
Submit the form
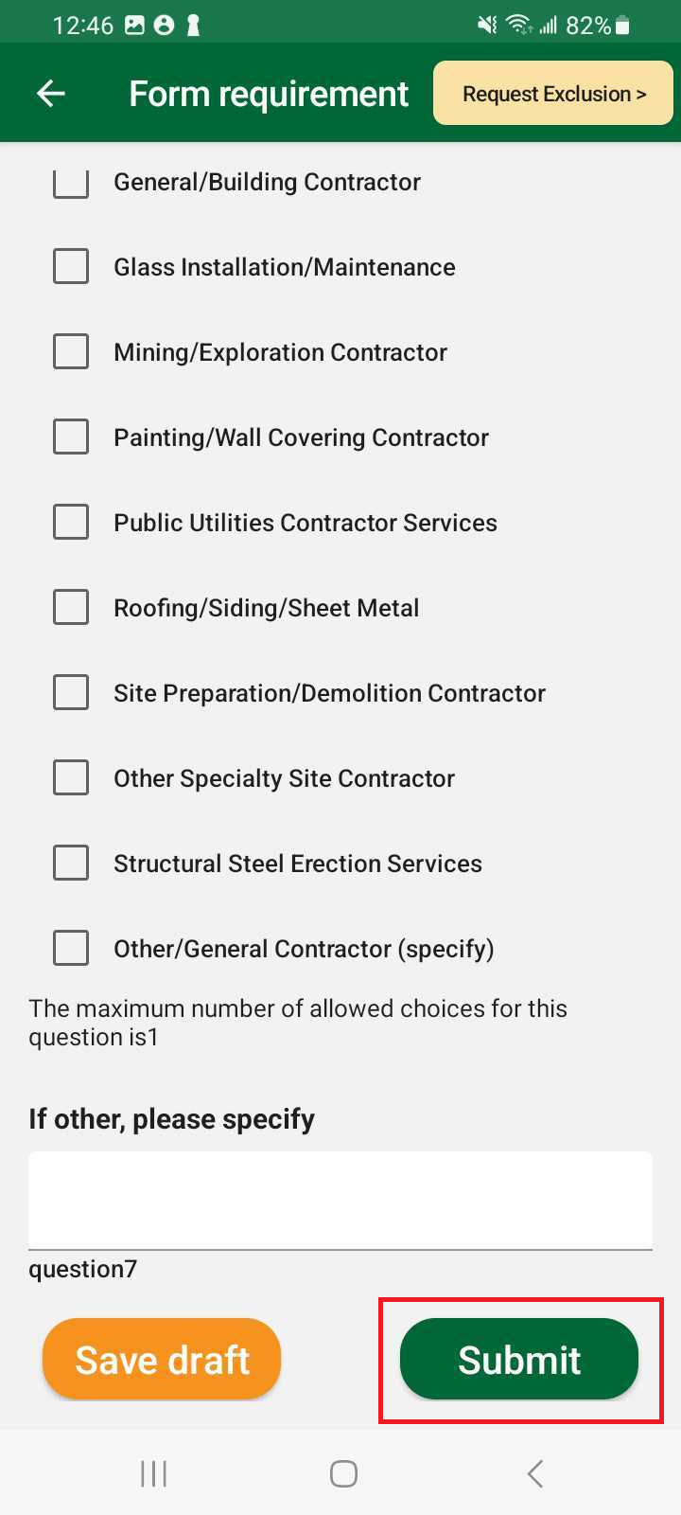(519, 1360)
